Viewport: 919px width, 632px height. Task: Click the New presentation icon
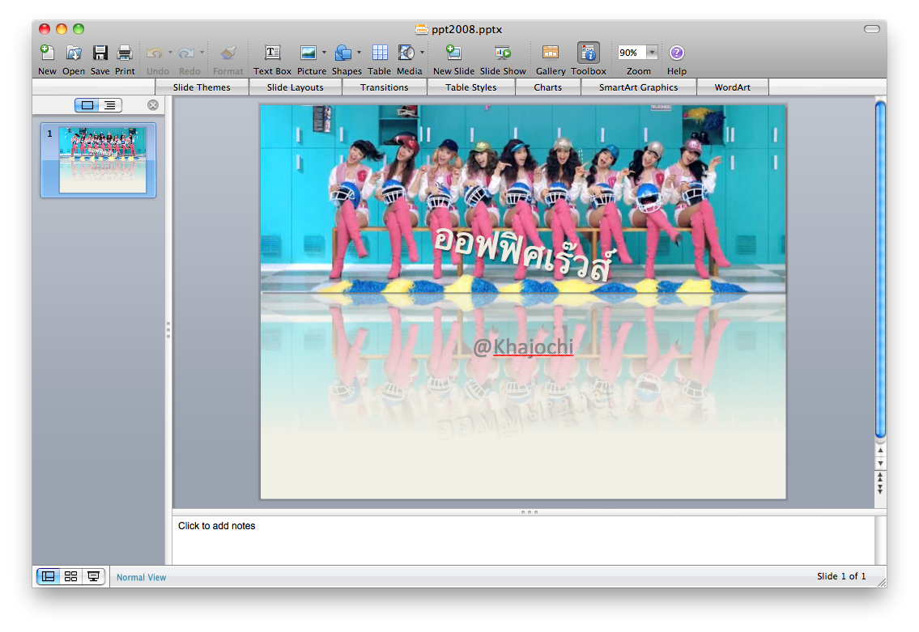(47, 53)
